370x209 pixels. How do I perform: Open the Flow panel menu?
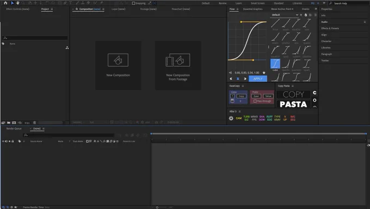237,9
